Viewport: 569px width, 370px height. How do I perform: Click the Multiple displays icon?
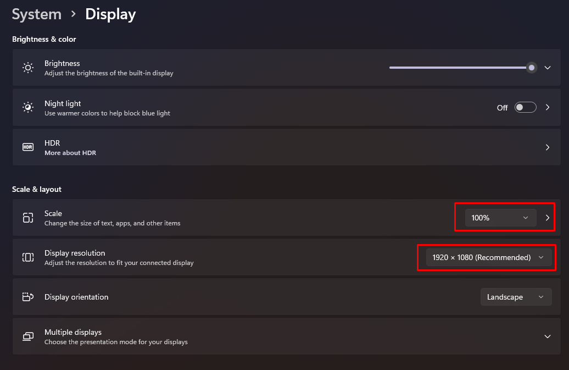click(28, 336)
